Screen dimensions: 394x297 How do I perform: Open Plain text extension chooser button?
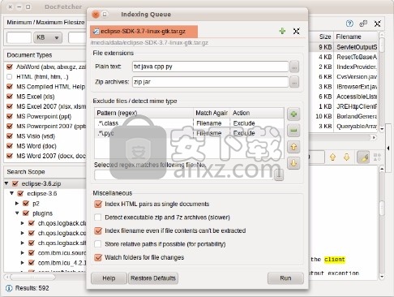(294, 67)
